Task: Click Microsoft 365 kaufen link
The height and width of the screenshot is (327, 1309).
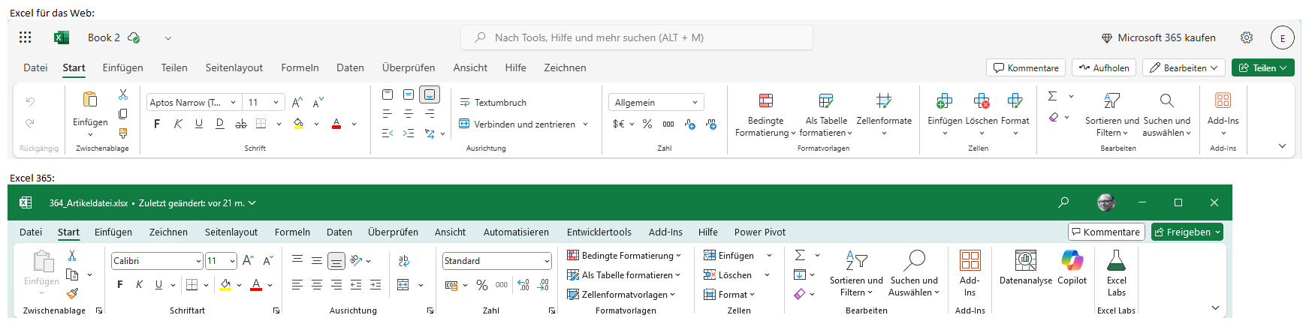Action: click(1158, 37)
